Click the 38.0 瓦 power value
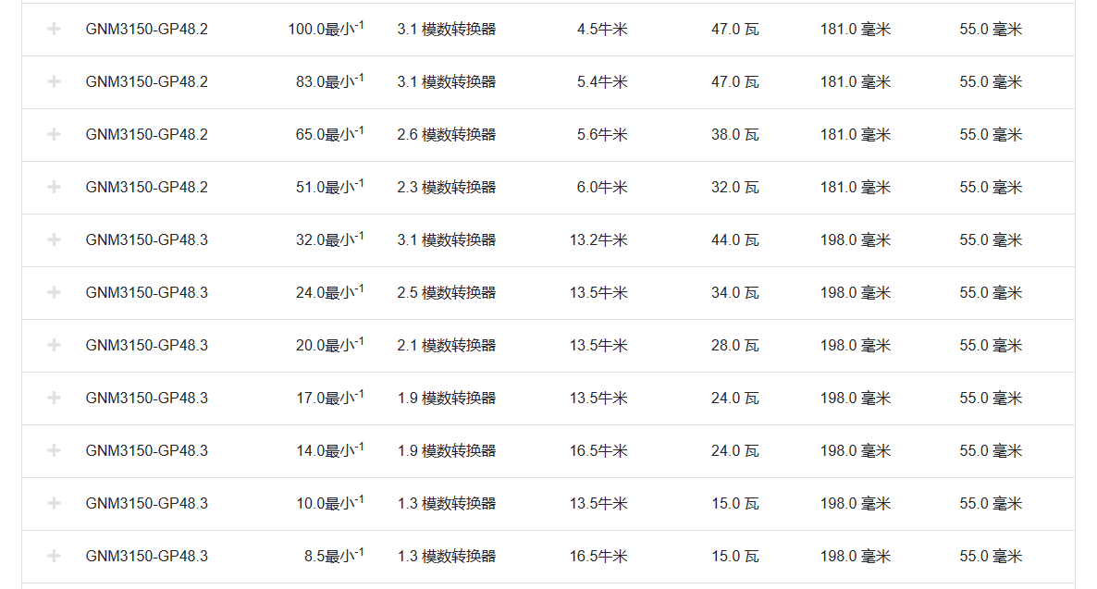 (734, 134)
